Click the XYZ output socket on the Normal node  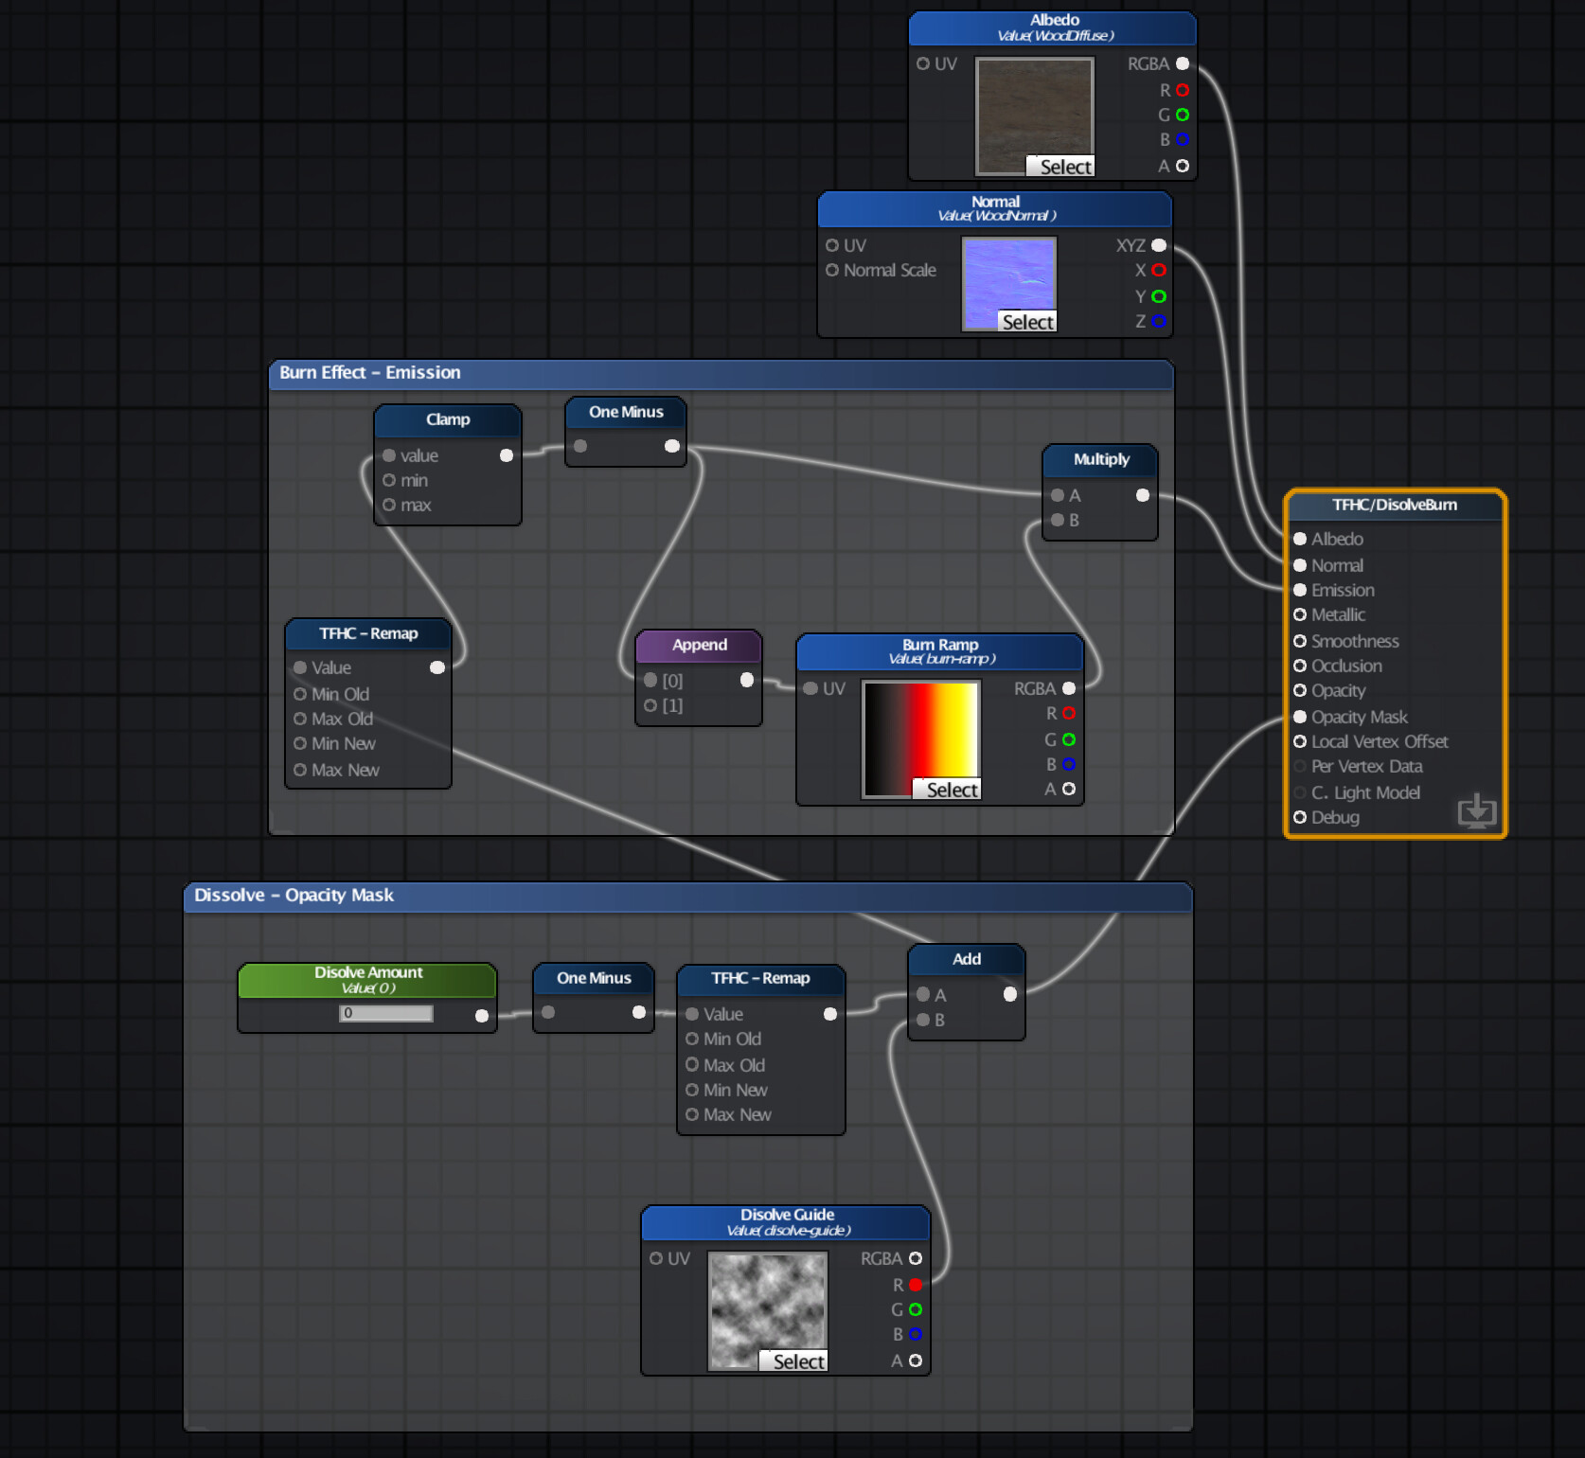(x=1157, y=245)
